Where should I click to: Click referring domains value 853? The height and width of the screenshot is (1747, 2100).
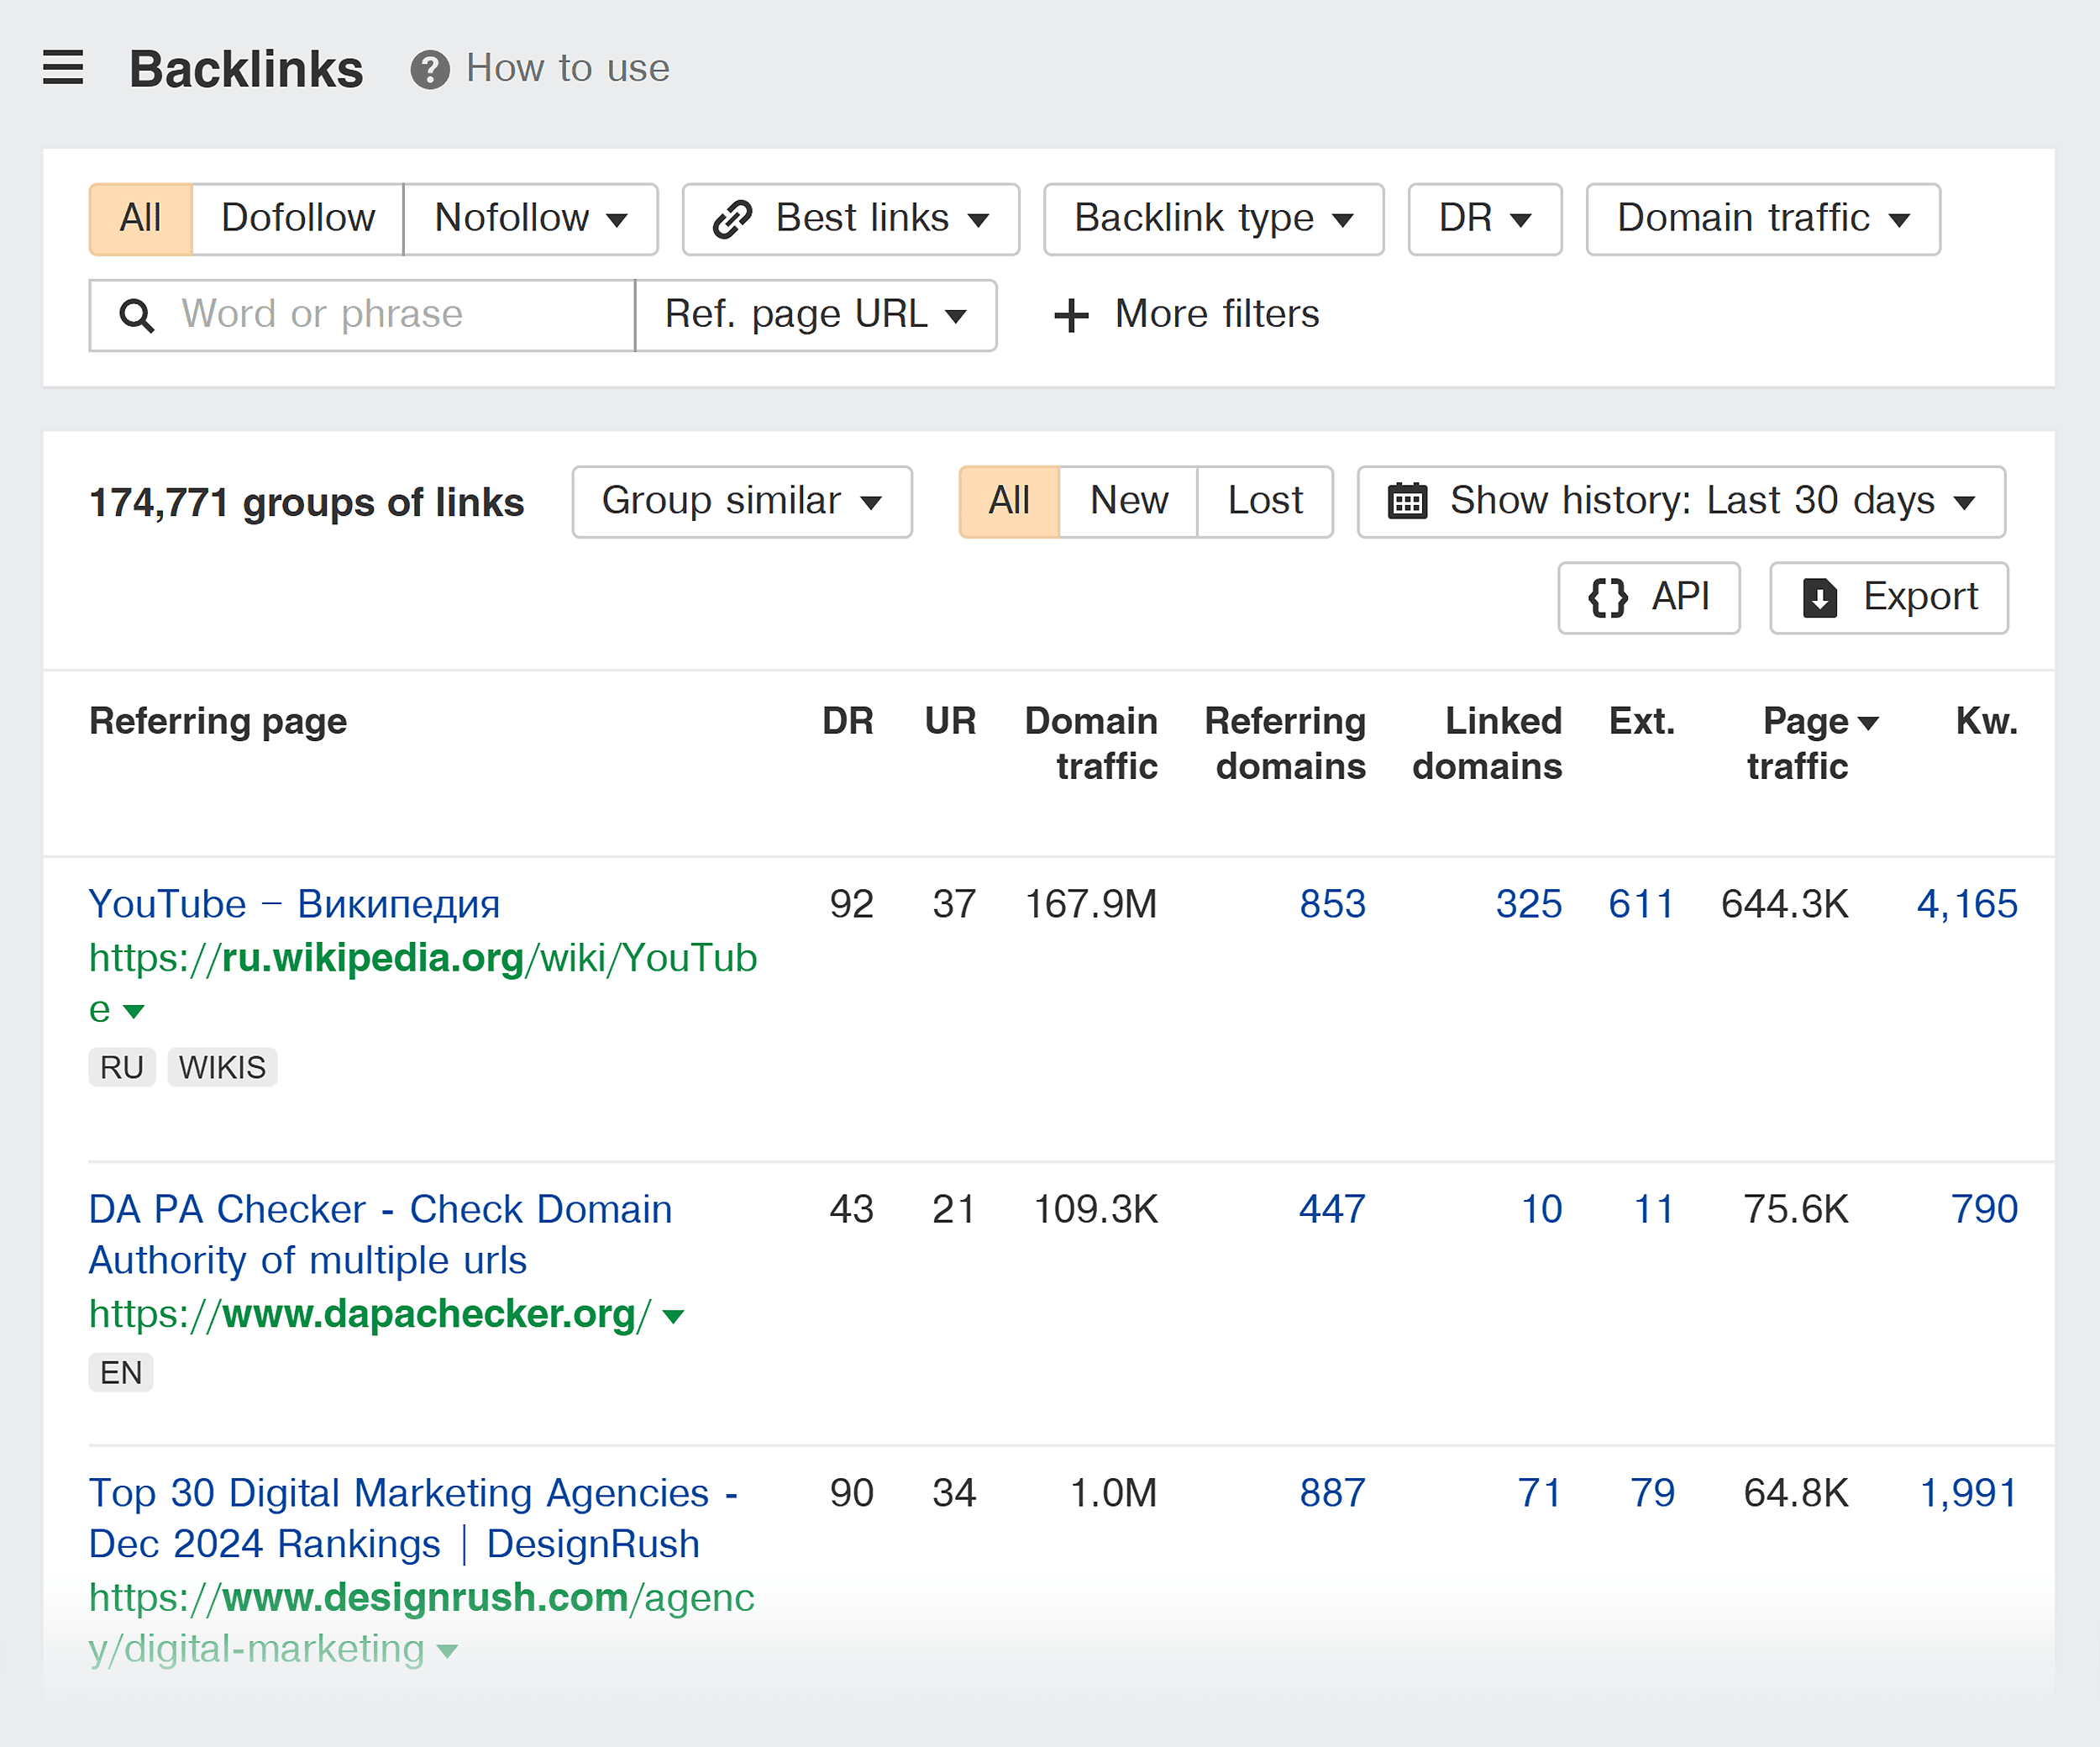(1332, 904)
